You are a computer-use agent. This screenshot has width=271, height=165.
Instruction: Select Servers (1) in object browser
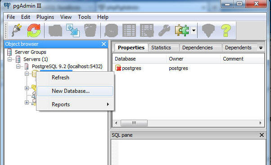tap(36, 59)
